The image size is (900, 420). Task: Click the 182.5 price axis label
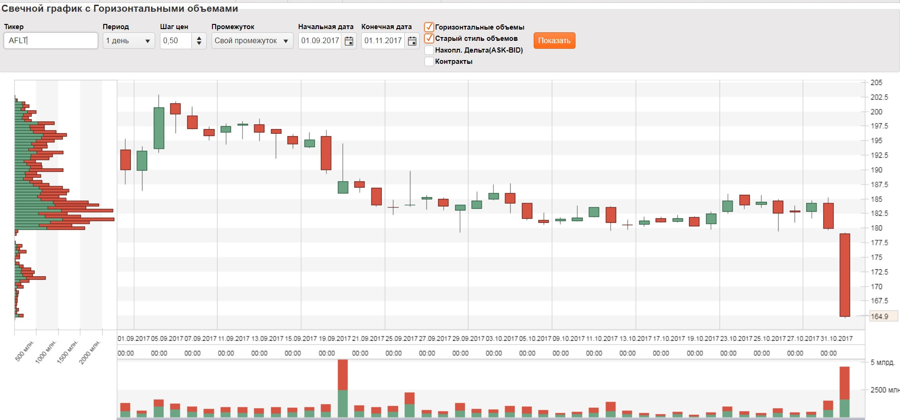point(879,213)
